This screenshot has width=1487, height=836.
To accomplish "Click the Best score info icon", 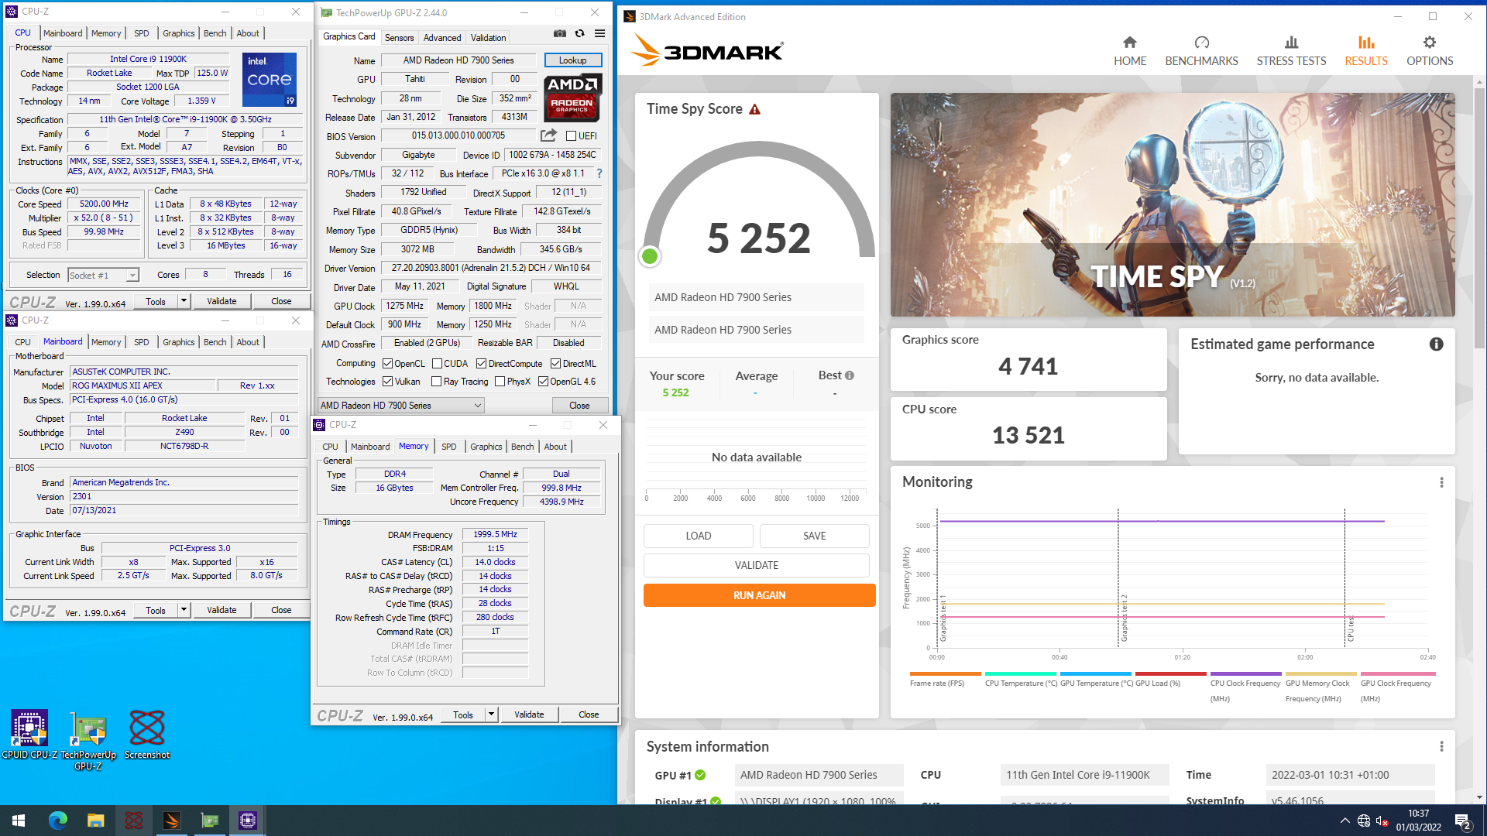I will pos(850,375).
